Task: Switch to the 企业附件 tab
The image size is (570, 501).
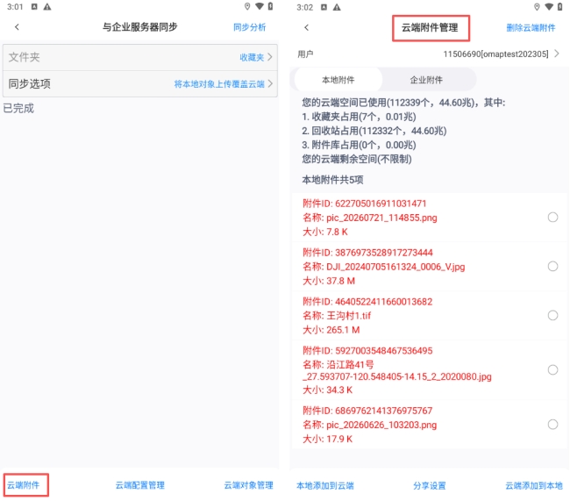Action: 426,80
